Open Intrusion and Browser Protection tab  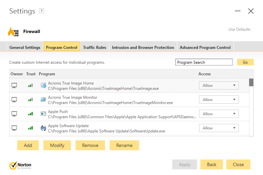[143, 48]
